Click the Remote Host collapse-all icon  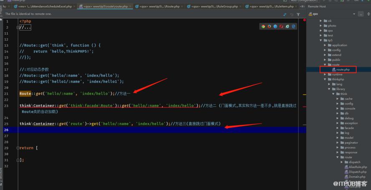click(x=368, y=14)
